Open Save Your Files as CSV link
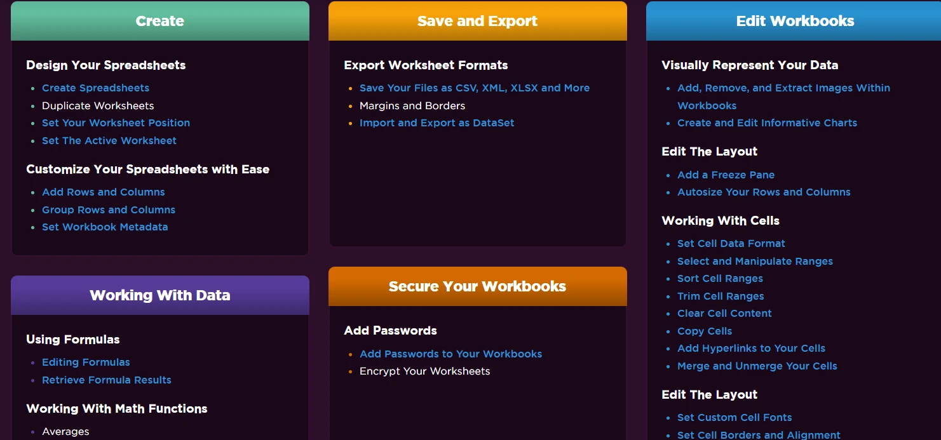Image resolution: width=941 pixels, height=440 pixels. [474, 88]
